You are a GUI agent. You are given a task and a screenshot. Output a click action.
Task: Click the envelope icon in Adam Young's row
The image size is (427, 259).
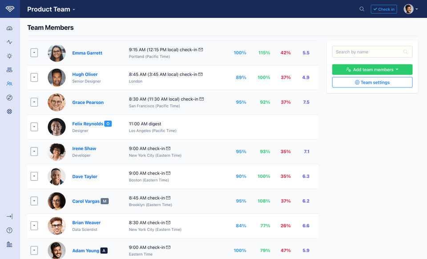168,247
